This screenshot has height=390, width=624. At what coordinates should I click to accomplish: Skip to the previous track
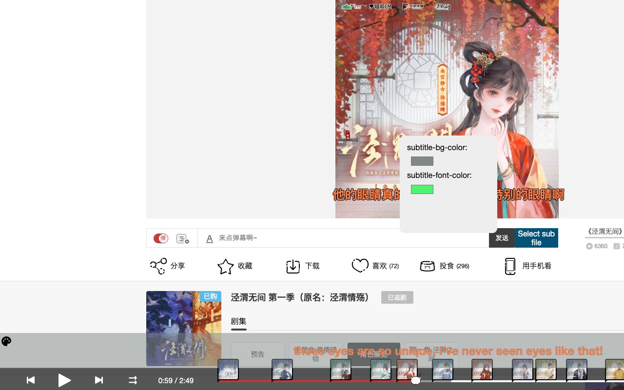[30, 380]
